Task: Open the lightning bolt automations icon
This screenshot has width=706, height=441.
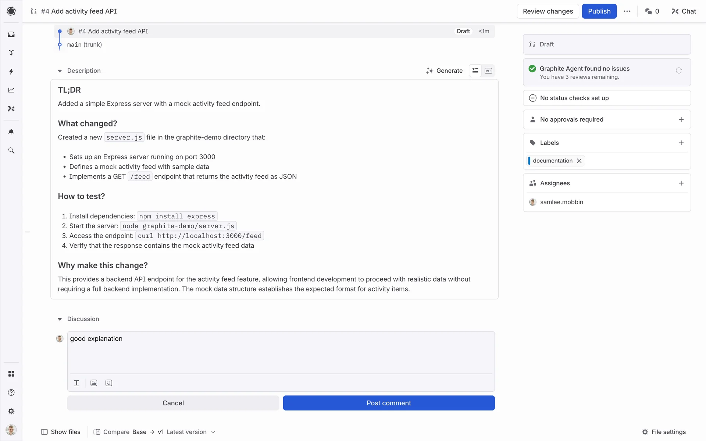Action: [11, 71]
